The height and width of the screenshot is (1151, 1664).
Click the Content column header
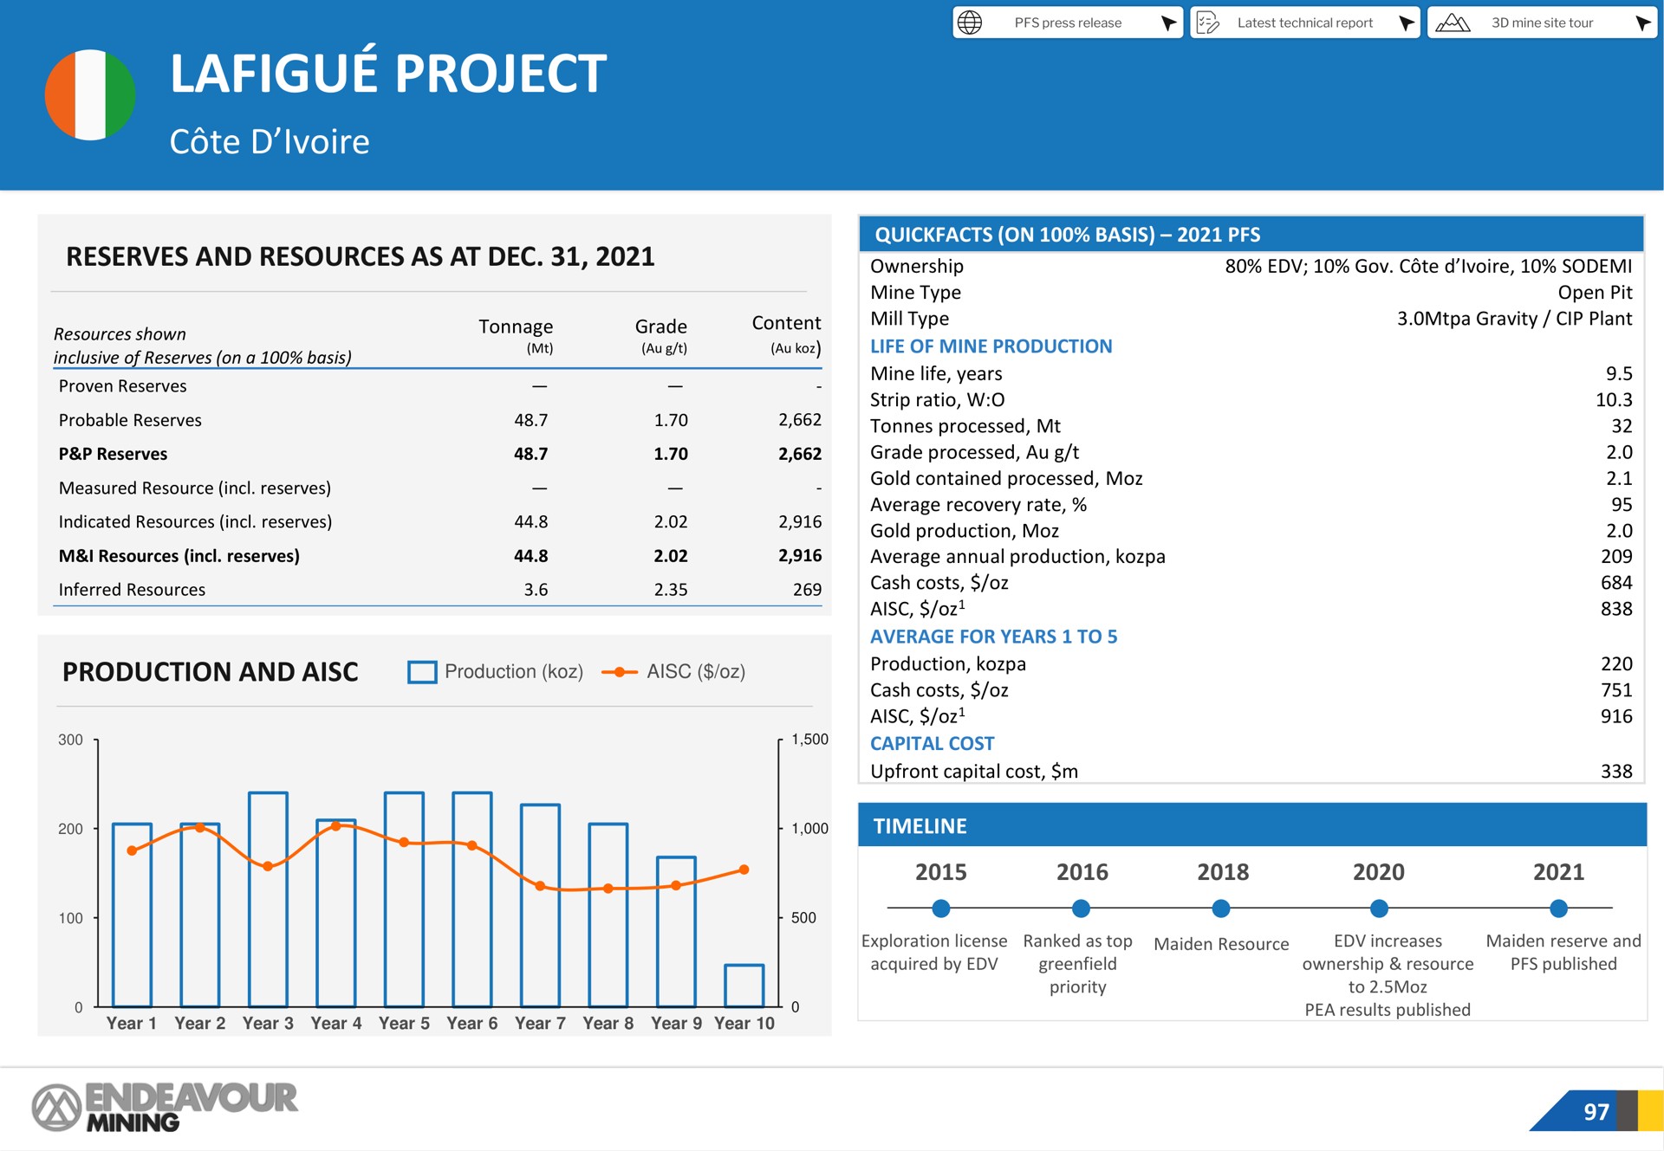tap(786, 334)
